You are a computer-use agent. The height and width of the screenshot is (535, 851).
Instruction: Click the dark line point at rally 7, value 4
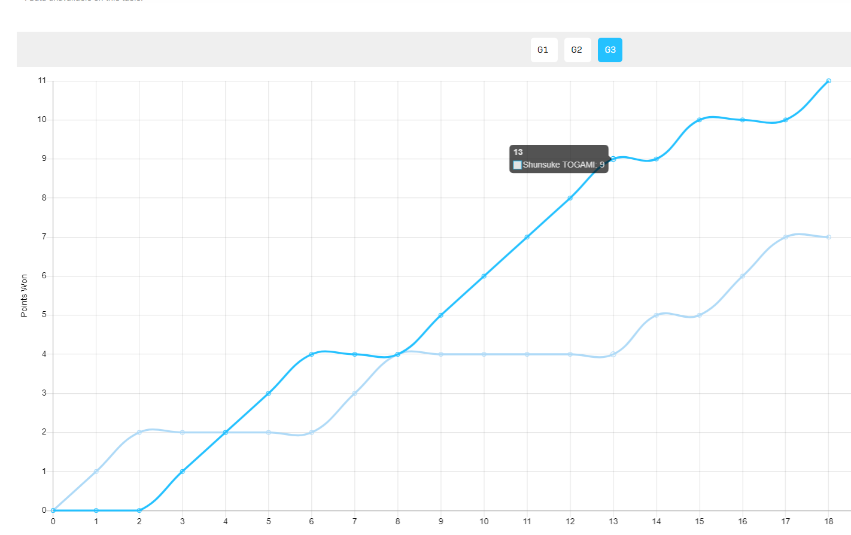tap(355, 354)
